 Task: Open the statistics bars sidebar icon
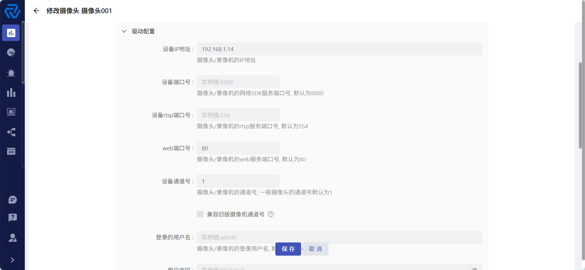[x=11, y=92]
